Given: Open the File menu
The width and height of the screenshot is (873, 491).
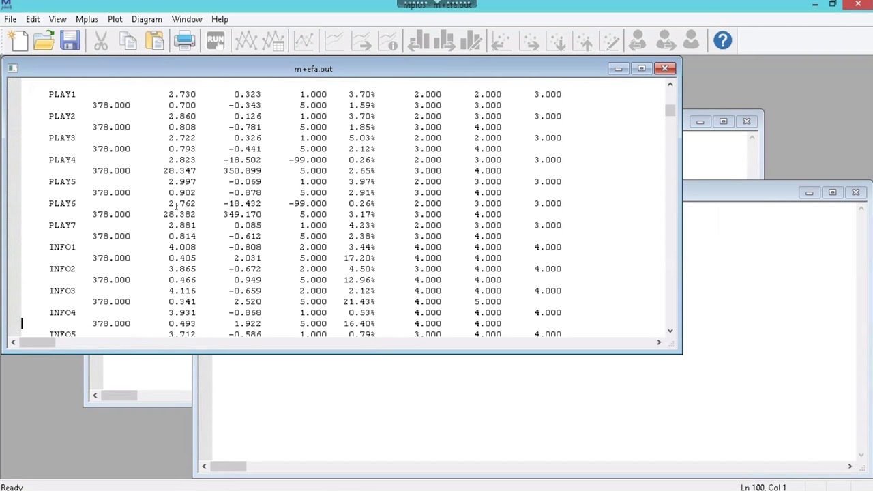Looking at the screenshot, I should [10, 19].
